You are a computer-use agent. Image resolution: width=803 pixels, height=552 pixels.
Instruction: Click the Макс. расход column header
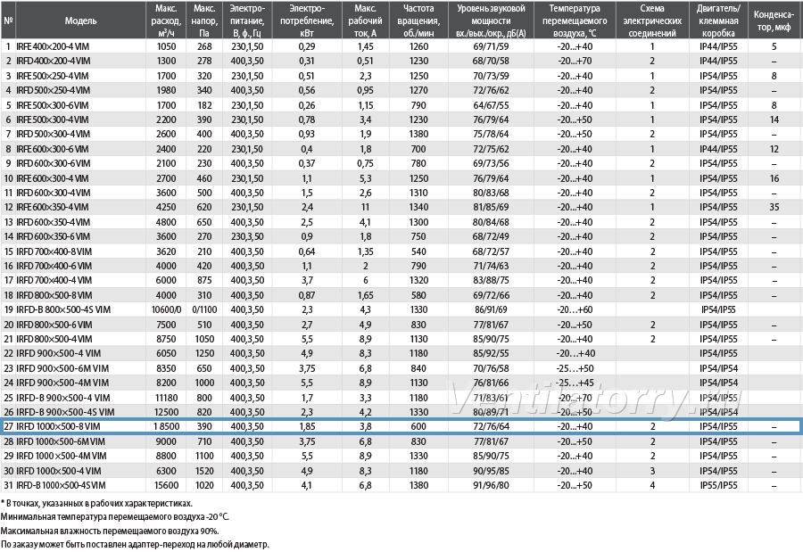coord(166,21)
